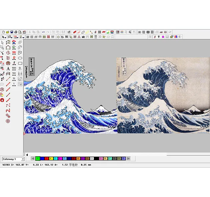The width and height of the screenshot is (210, 197).
Task: Click the colorful flower bouquet icon
Action: 14,42
